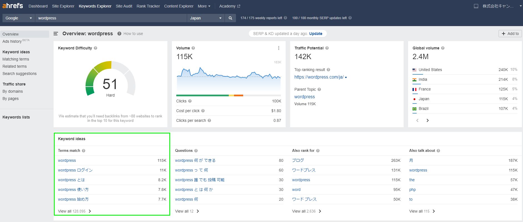Viewport: 523px width, 222px height.
Task: Expand View all 128,095 terms match
Action: pos(74,211)
